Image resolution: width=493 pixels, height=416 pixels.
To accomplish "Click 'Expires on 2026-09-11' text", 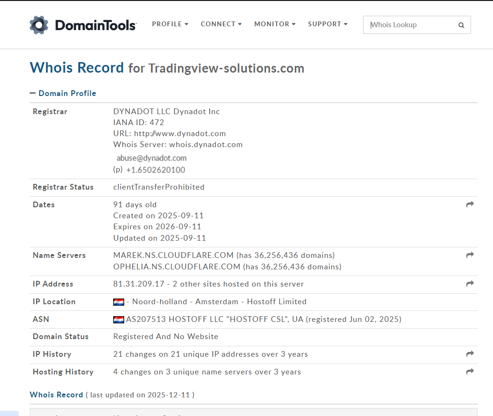I will click(157, 227).
